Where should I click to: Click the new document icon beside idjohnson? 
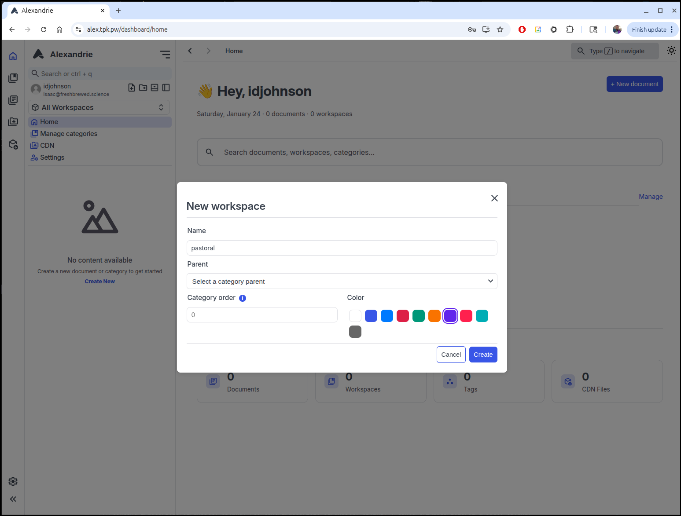[x=132, y=88]
